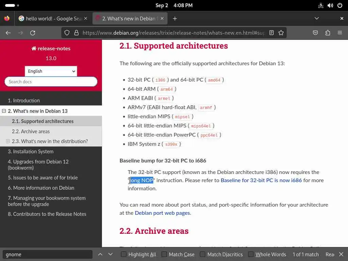Close the find bar
This screenshot has height=261, width=348.
(341, 254)
